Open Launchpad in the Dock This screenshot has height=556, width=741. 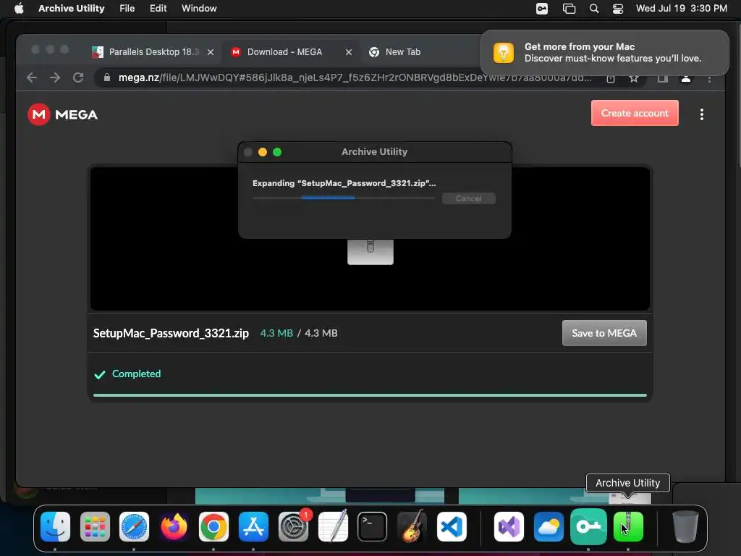click(95, 526)
